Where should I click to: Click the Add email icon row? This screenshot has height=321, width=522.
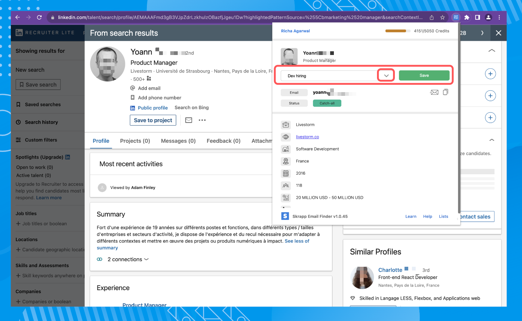pyautogui.click(x=145, y=88)
